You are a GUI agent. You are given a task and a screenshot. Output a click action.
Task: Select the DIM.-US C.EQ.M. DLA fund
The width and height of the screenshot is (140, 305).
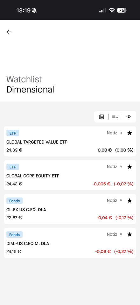click(70, 243)
